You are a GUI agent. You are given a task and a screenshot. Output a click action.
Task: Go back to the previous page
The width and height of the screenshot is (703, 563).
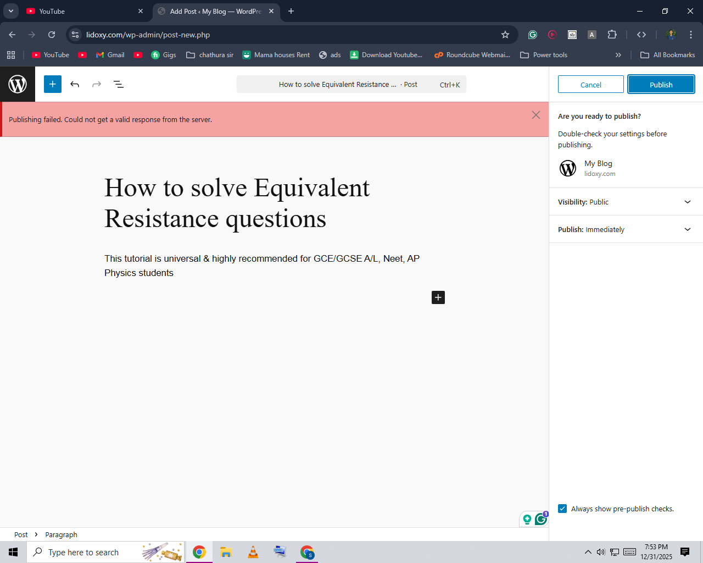pos(12,35)
